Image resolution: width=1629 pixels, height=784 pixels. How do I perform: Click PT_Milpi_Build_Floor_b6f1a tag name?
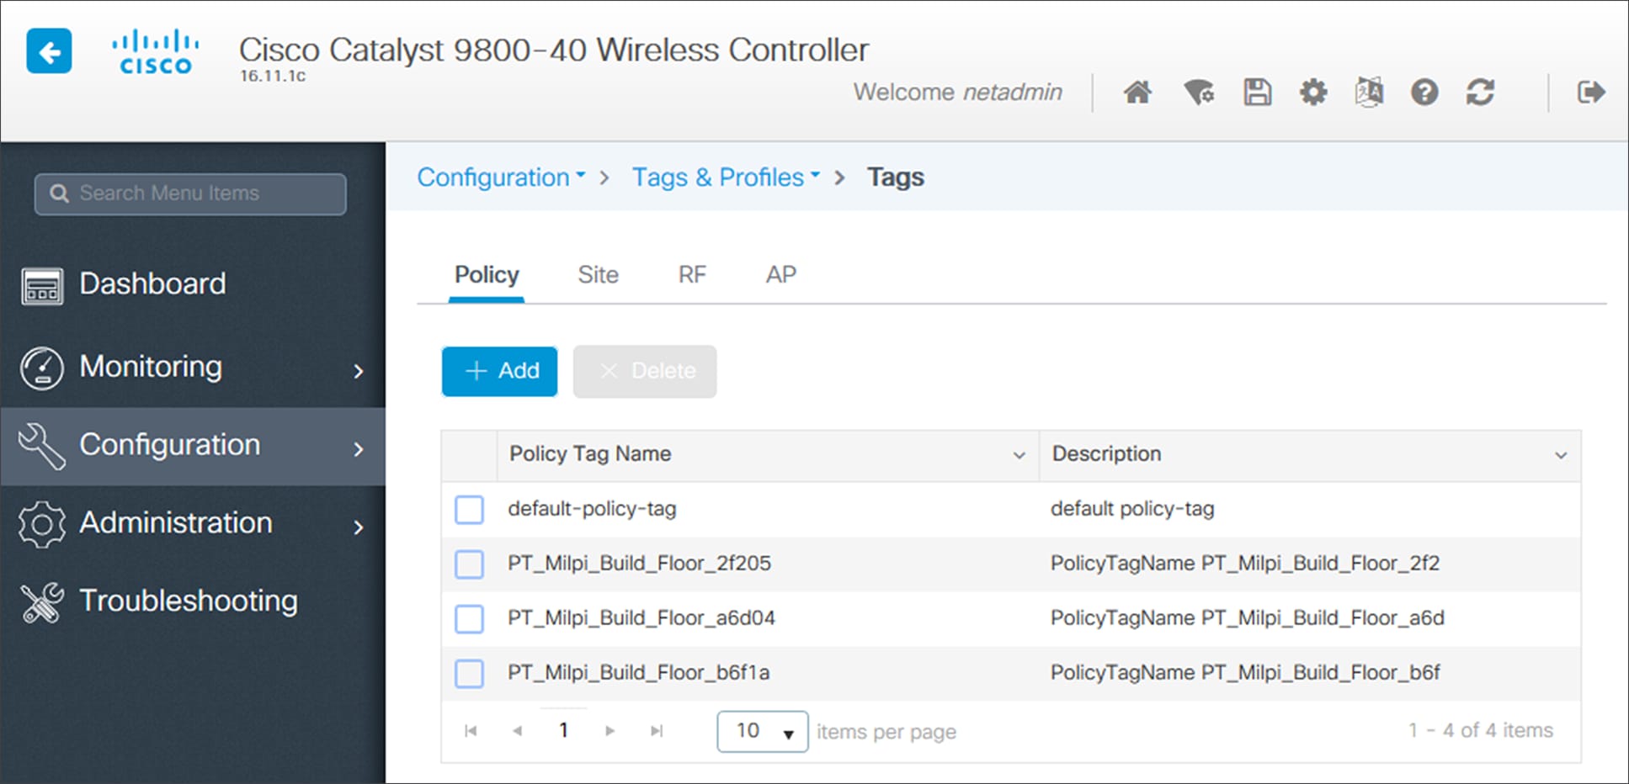[638, 672]
